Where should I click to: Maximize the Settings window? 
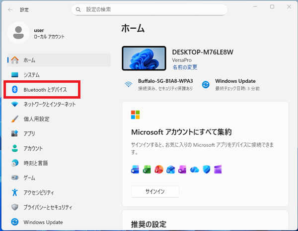coord(272,6)
